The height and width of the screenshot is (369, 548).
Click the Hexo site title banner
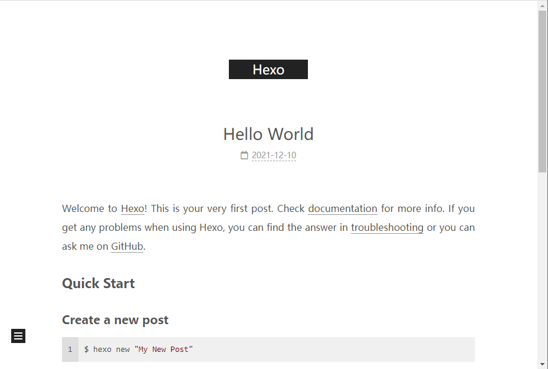coord(268,69)
